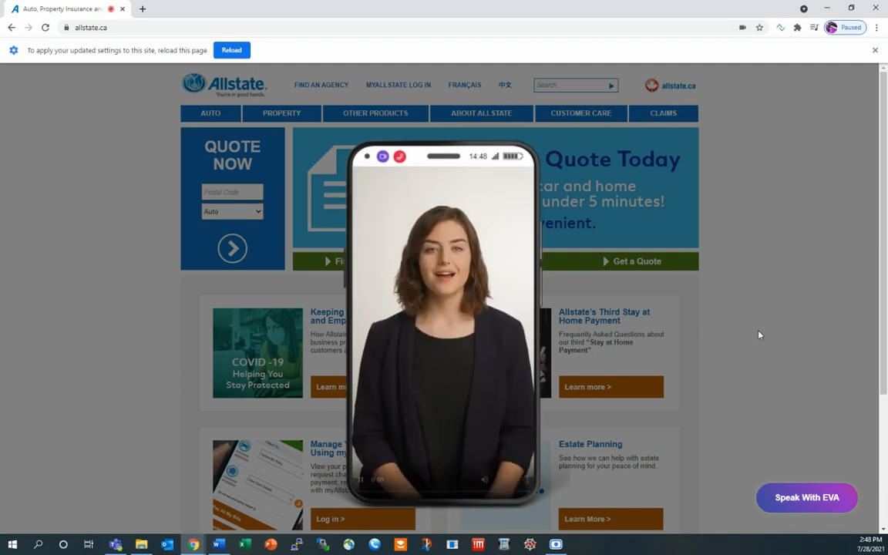Submit search with the arrow button
Screen dimensions: 888x555
pos(611,86)
